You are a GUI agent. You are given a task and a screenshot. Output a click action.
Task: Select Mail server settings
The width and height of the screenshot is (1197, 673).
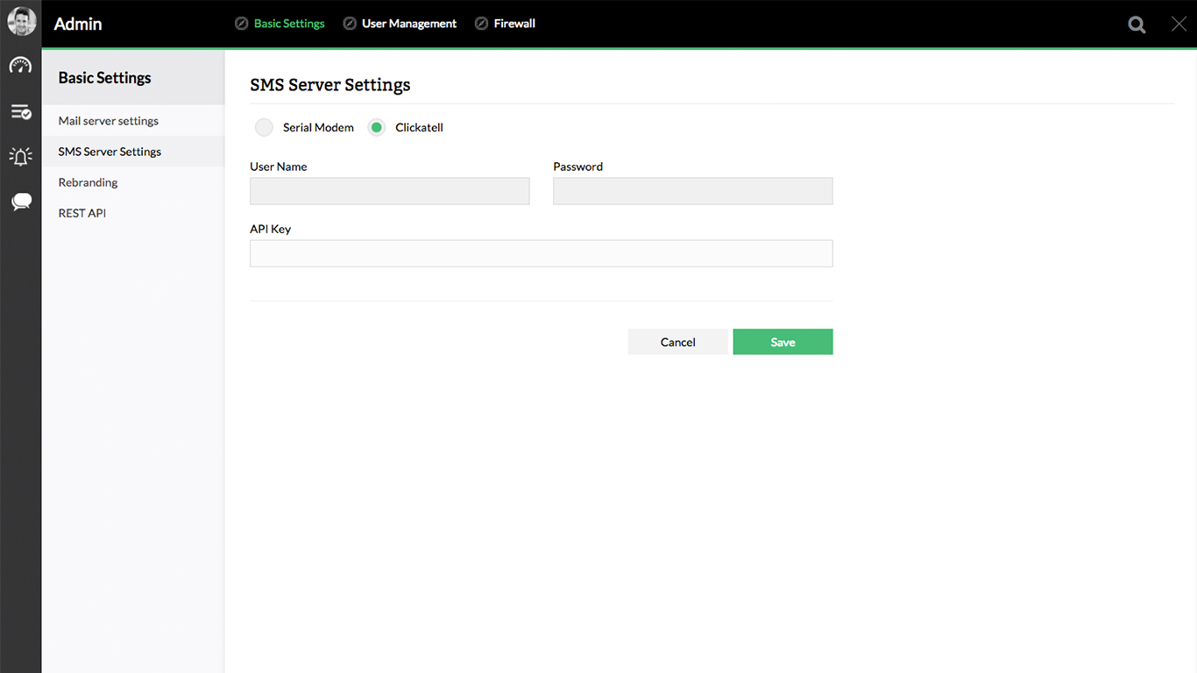[x=108, y=120]
